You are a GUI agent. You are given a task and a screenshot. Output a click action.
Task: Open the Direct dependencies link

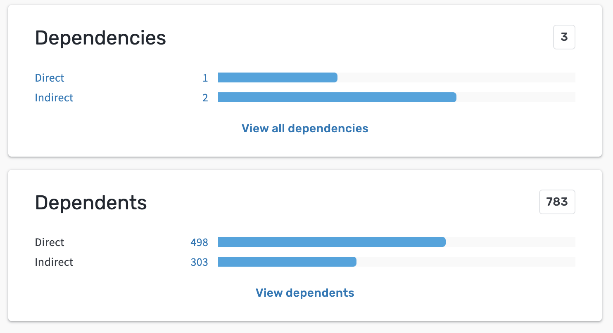click(50, 77)
